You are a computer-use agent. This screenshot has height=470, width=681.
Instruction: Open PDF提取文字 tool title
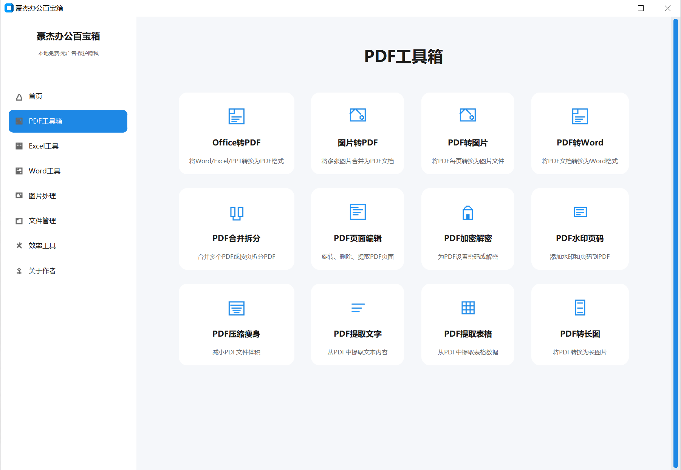click(x=358, y=334)
